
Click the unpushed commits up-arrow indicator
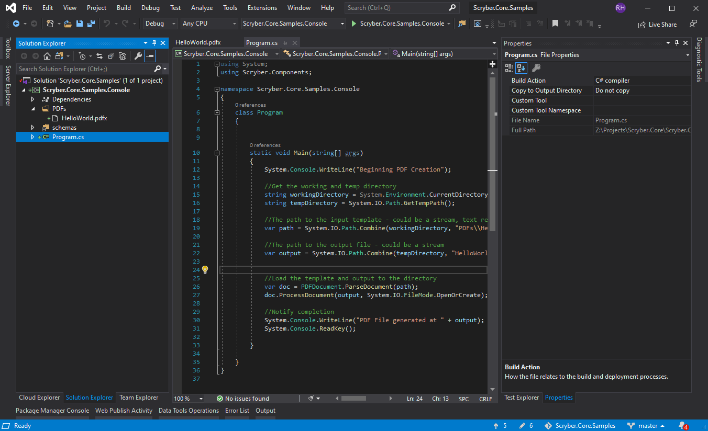point(500,426)
